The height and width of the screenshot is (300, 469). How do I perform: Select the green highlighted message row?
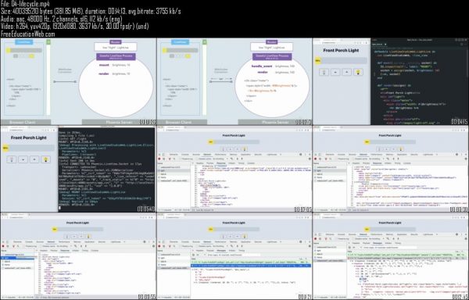407,254
